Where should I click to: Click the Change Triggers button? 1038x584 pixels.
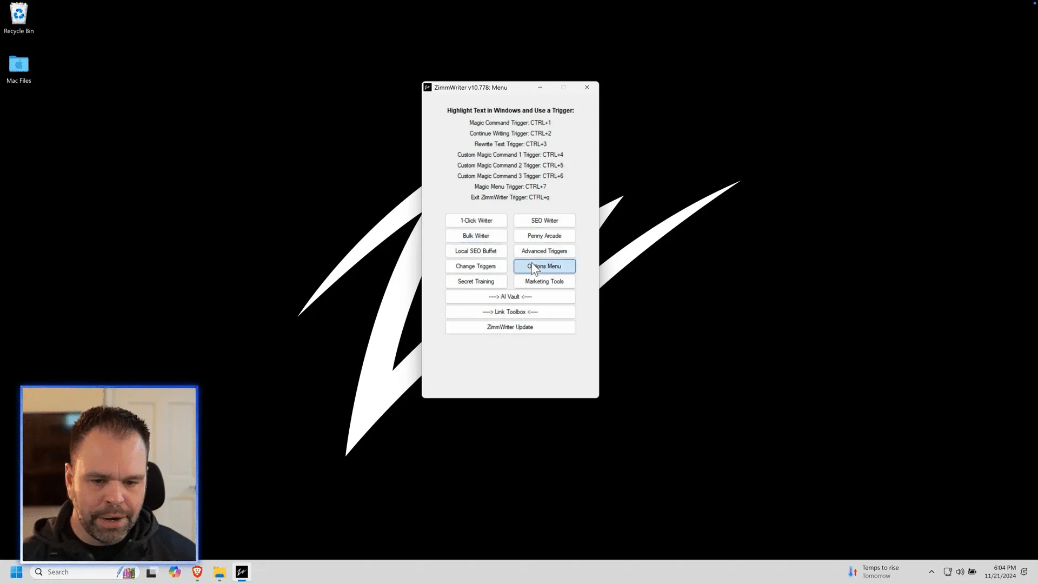(476, 266)
